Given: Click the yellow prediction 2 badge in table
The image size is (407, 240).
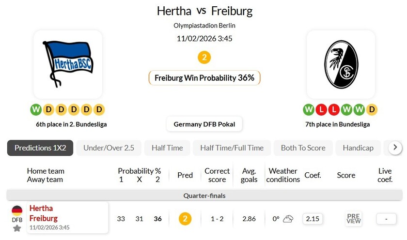Looking at the screenshot, I should click(x=185, y=219).
